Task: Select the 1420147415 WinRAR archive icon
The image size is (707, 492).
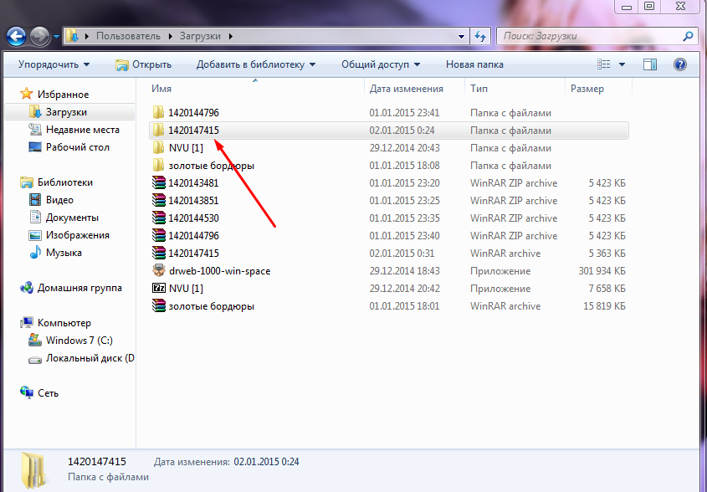Action: pyautogui.click(x=159, y=253)
